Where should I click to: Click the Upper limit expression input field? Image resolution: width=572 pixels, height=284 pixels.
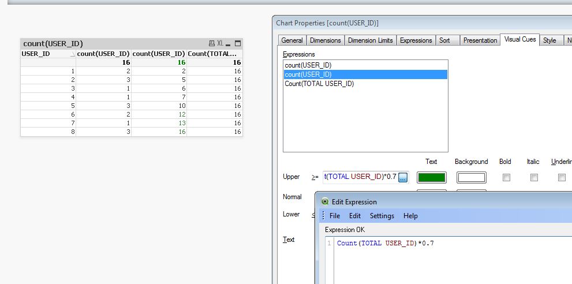pos(360,177)
